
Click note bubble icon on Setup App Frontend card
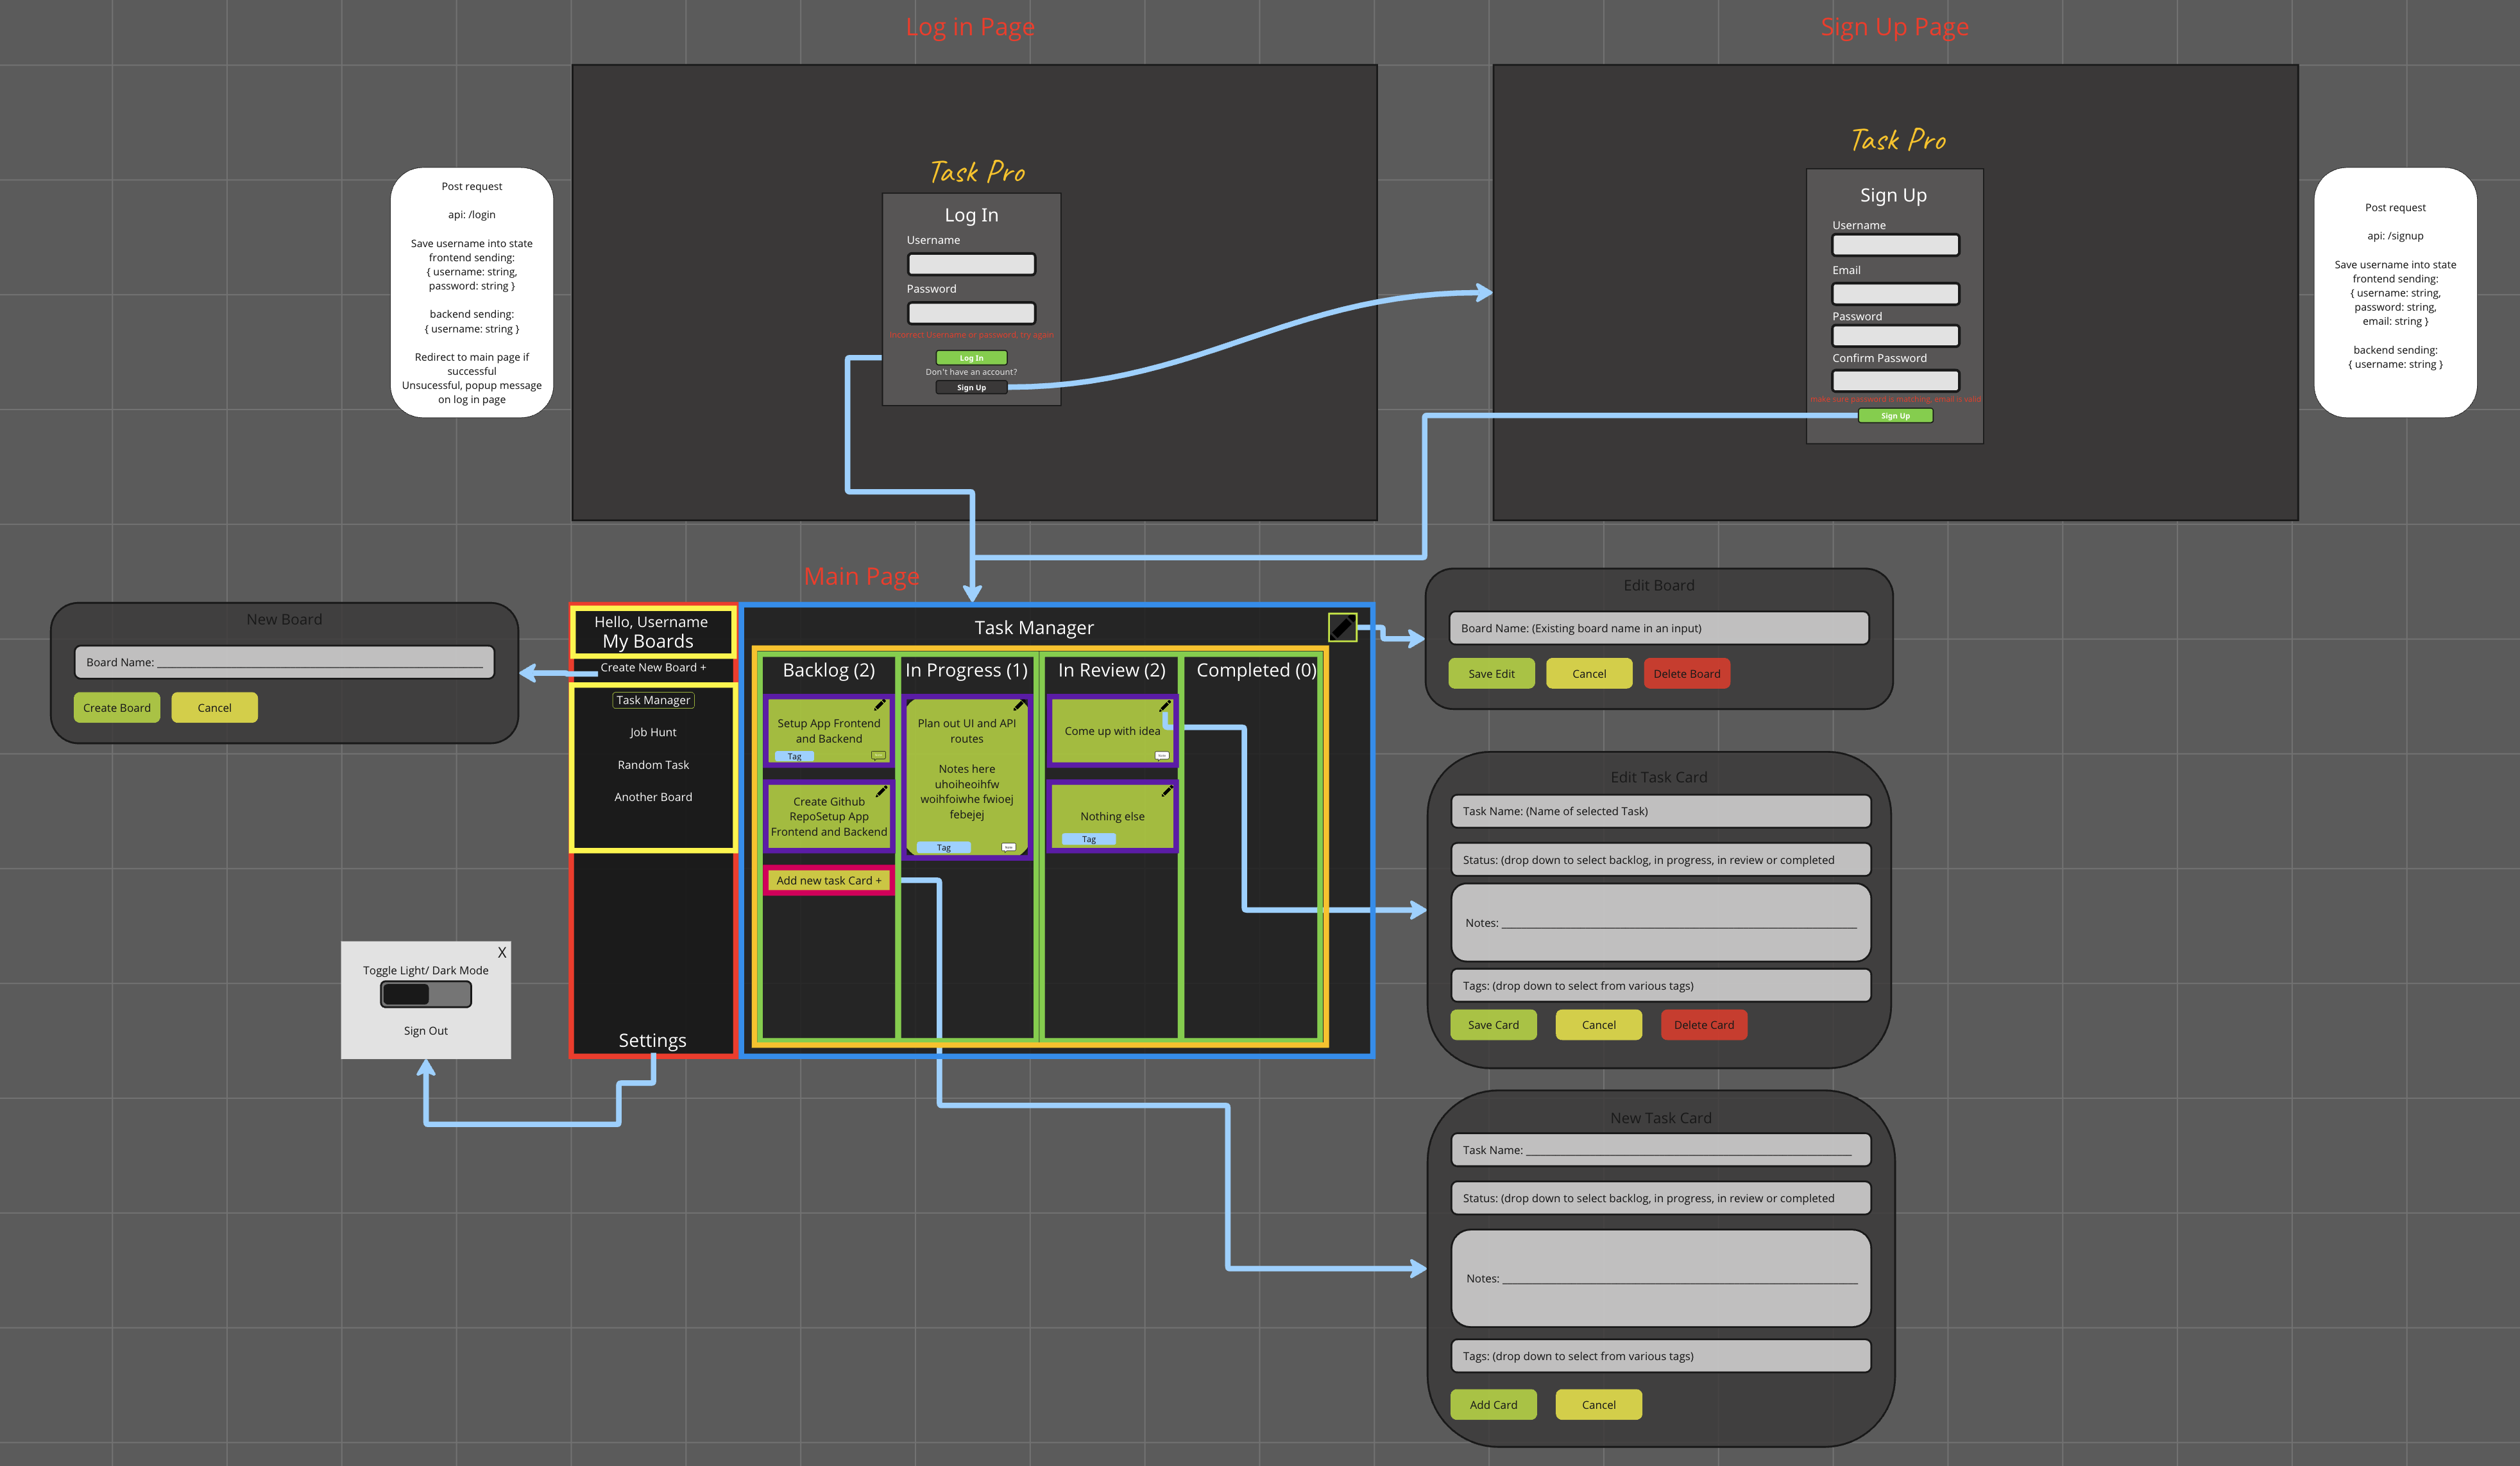click(x=878, y=755)
